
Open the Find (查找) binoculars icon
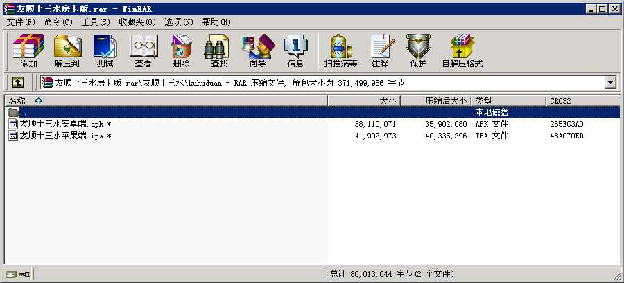[x=218, y=51]
